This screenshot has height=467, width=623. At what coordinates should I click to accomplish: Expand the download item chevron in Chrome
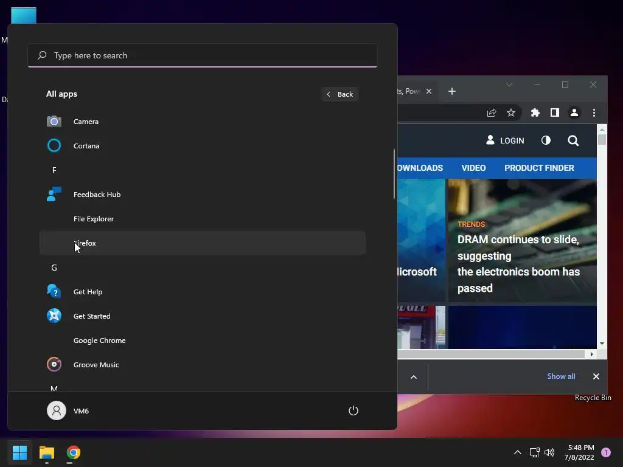414,377
